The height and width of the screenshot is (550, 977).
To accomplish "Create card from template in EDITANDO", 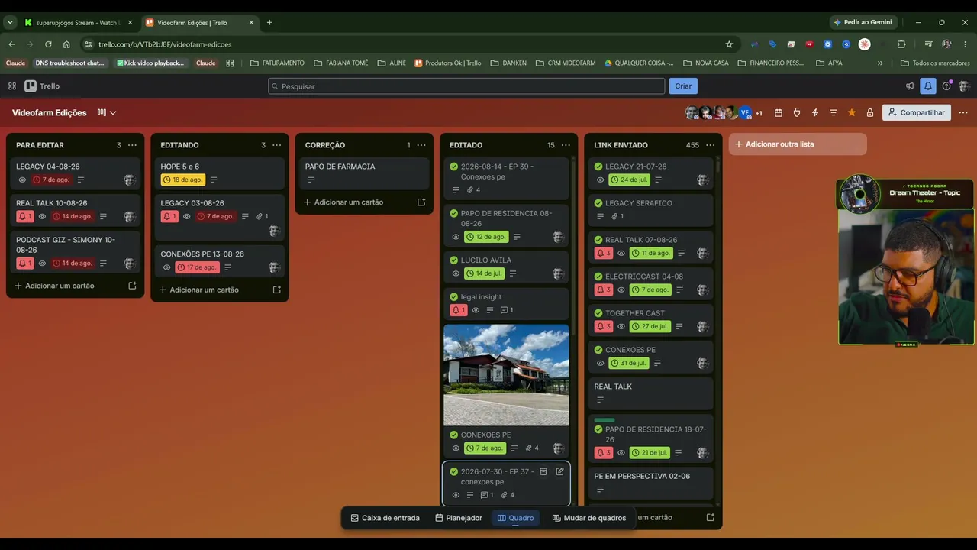I will [277, 290].
